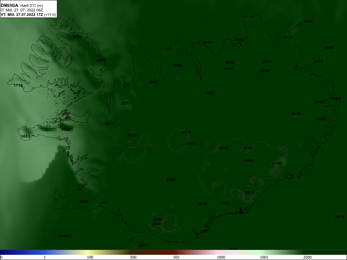
Task: Click the map value 2466
Action: (228, 69)
